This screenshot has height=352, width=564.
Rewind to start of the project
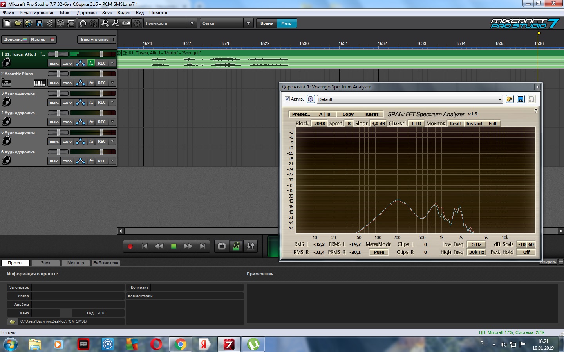coord(145,246)
